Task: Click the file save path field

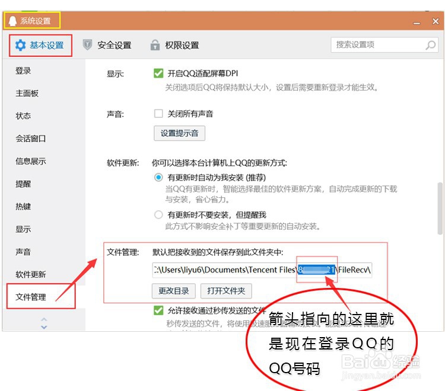Action: [x=262, y=270]
